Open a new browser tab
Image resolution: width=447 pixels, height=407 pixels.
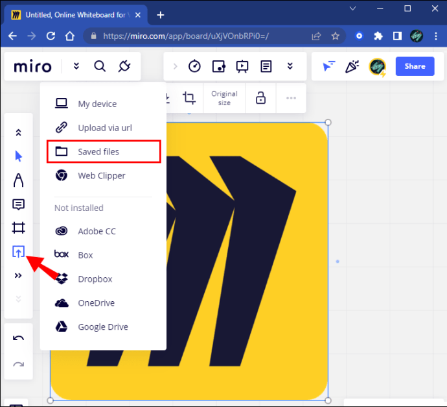[161, 15]
